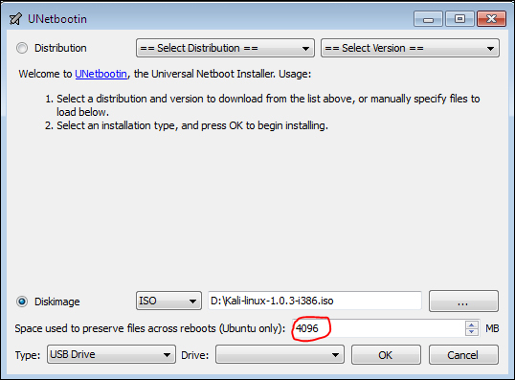
Task: Close the UNetbootin window
Action: pyautogui.click(x=491, y=19)
